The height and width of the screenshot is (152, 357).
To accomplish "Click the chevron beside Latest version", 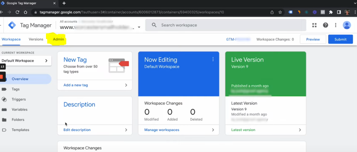I will (300, 130).
